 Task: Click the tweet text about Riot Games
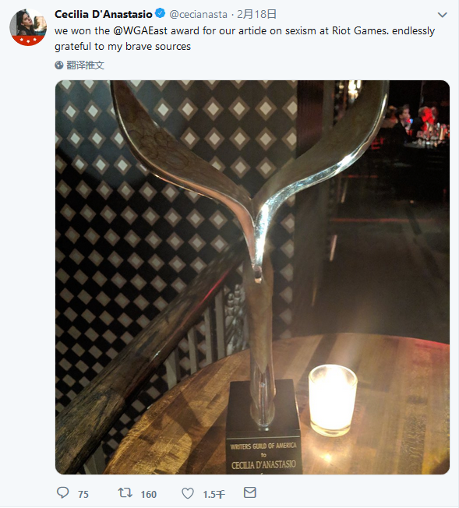245,38
